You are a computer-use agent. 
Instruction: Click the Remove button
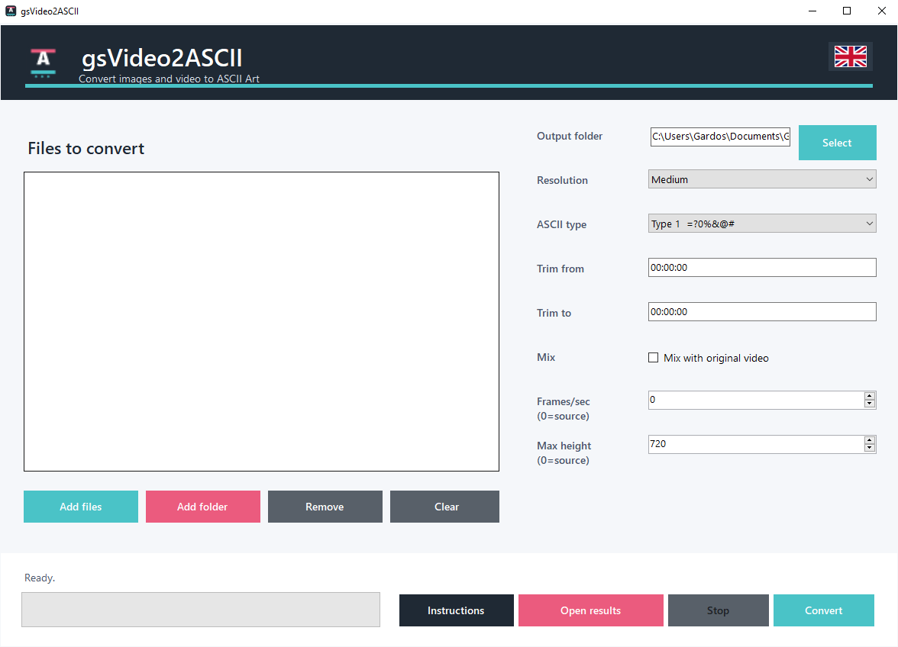tap(325, 507)
